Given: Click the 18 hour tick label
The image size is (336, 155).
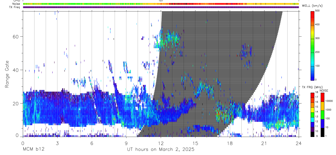Looking at the screenshot, I should [x=230, y=143].
